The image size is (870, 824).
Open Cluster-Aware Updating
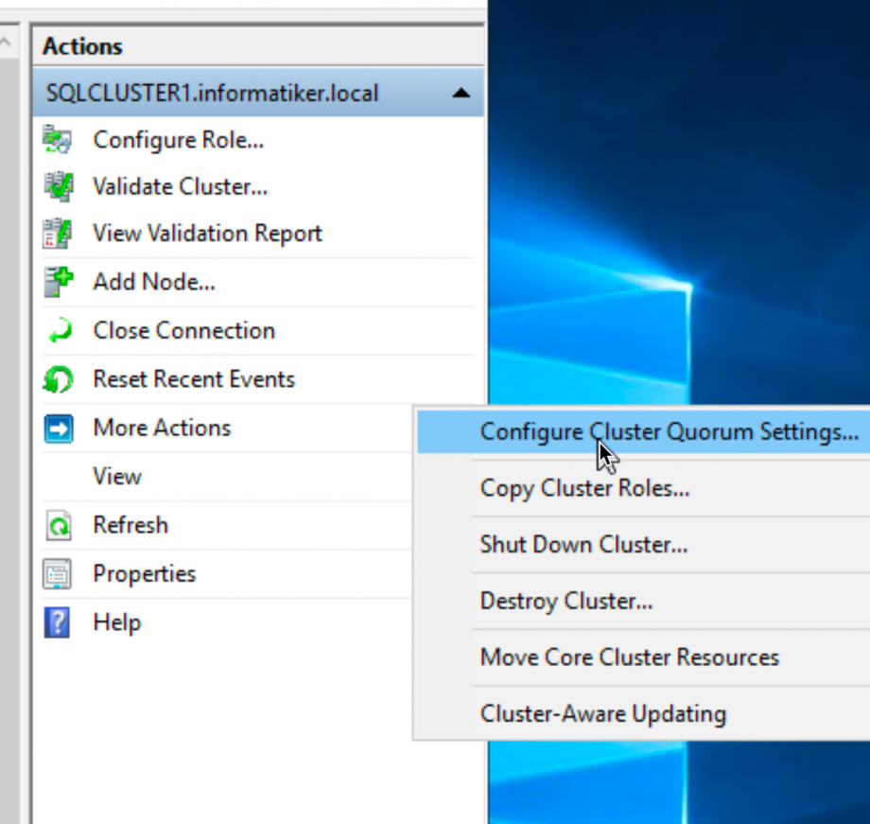[602, 713]
